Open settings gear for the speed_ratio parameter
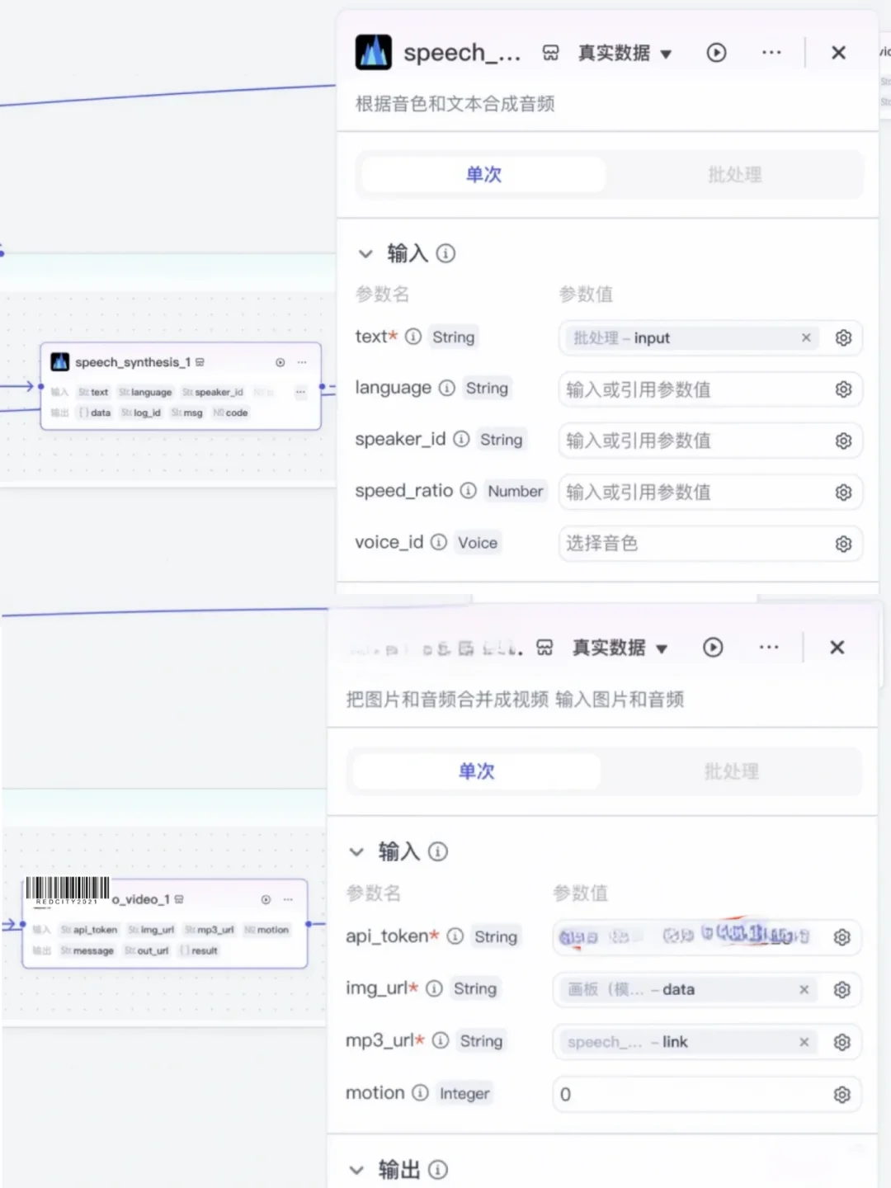The height and width of the screenshot is (1188, 891). (843, 493)
